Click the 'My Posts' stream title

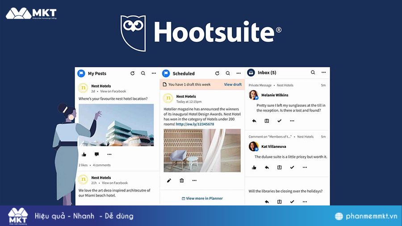[x=97, y=73]
